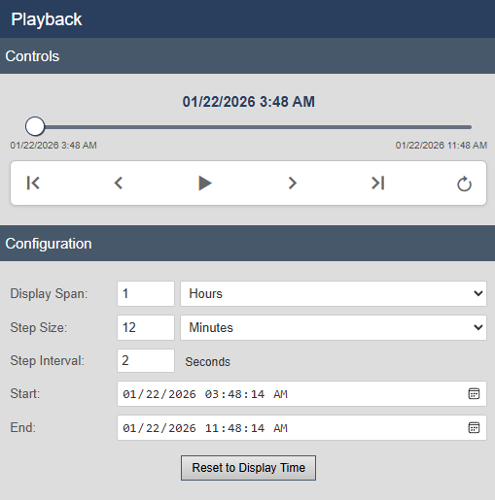
Task: Click the Display Span number field
Action: click(146, 293)
